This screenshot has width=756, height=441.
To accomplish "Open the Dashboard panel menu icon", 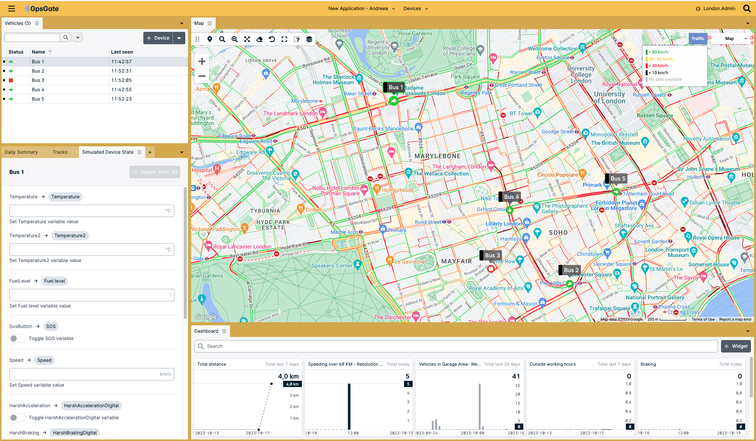I will pos(224,331).
